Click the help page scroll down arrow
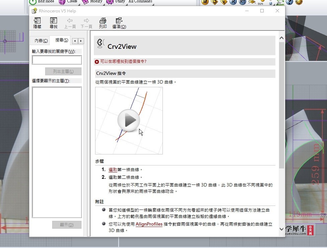327x248 pixels. point(281,229)
